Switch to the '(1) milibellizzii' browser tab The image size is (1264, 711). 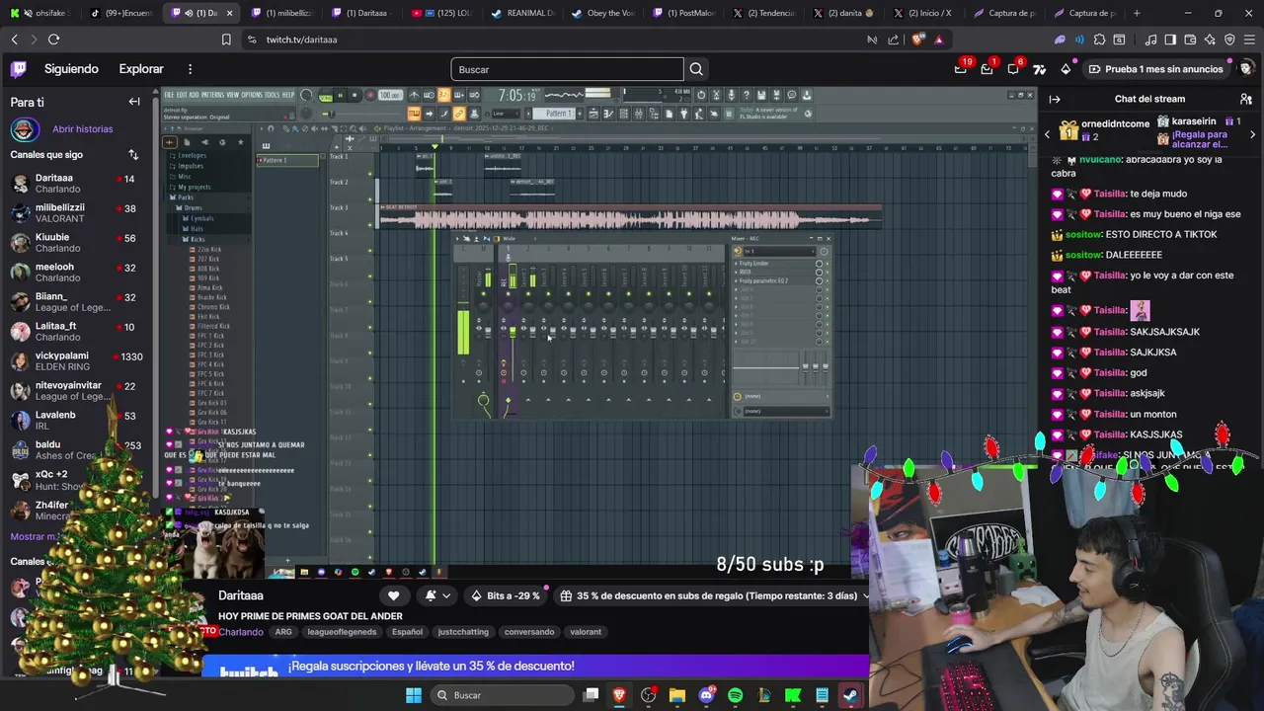click(281, 13)
